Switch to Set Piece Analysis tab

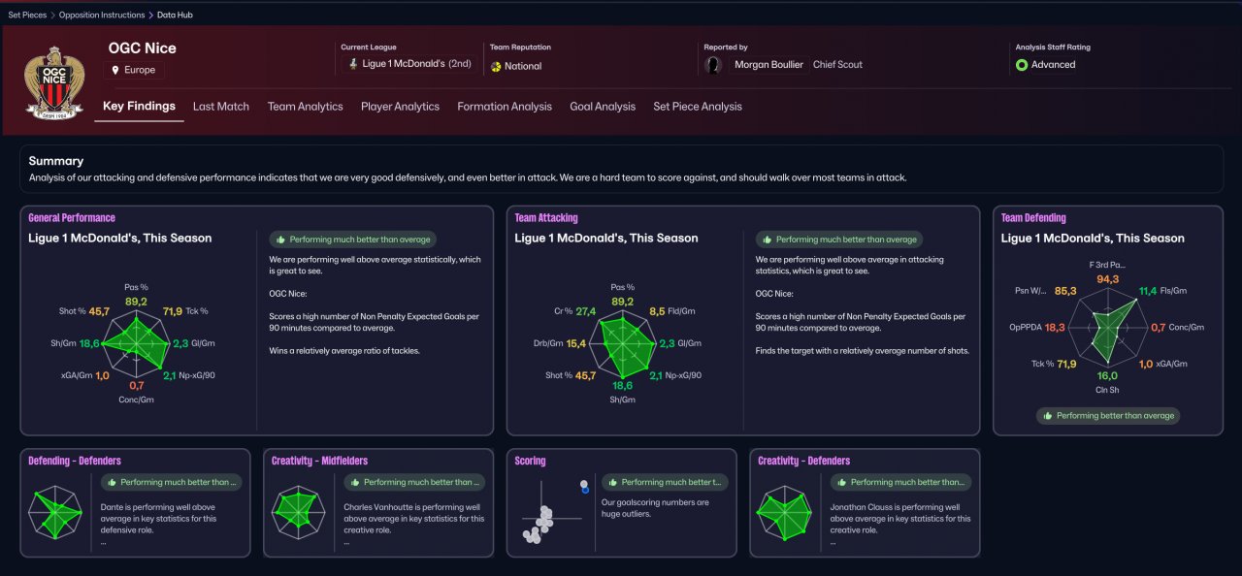[x=698, y=107]
